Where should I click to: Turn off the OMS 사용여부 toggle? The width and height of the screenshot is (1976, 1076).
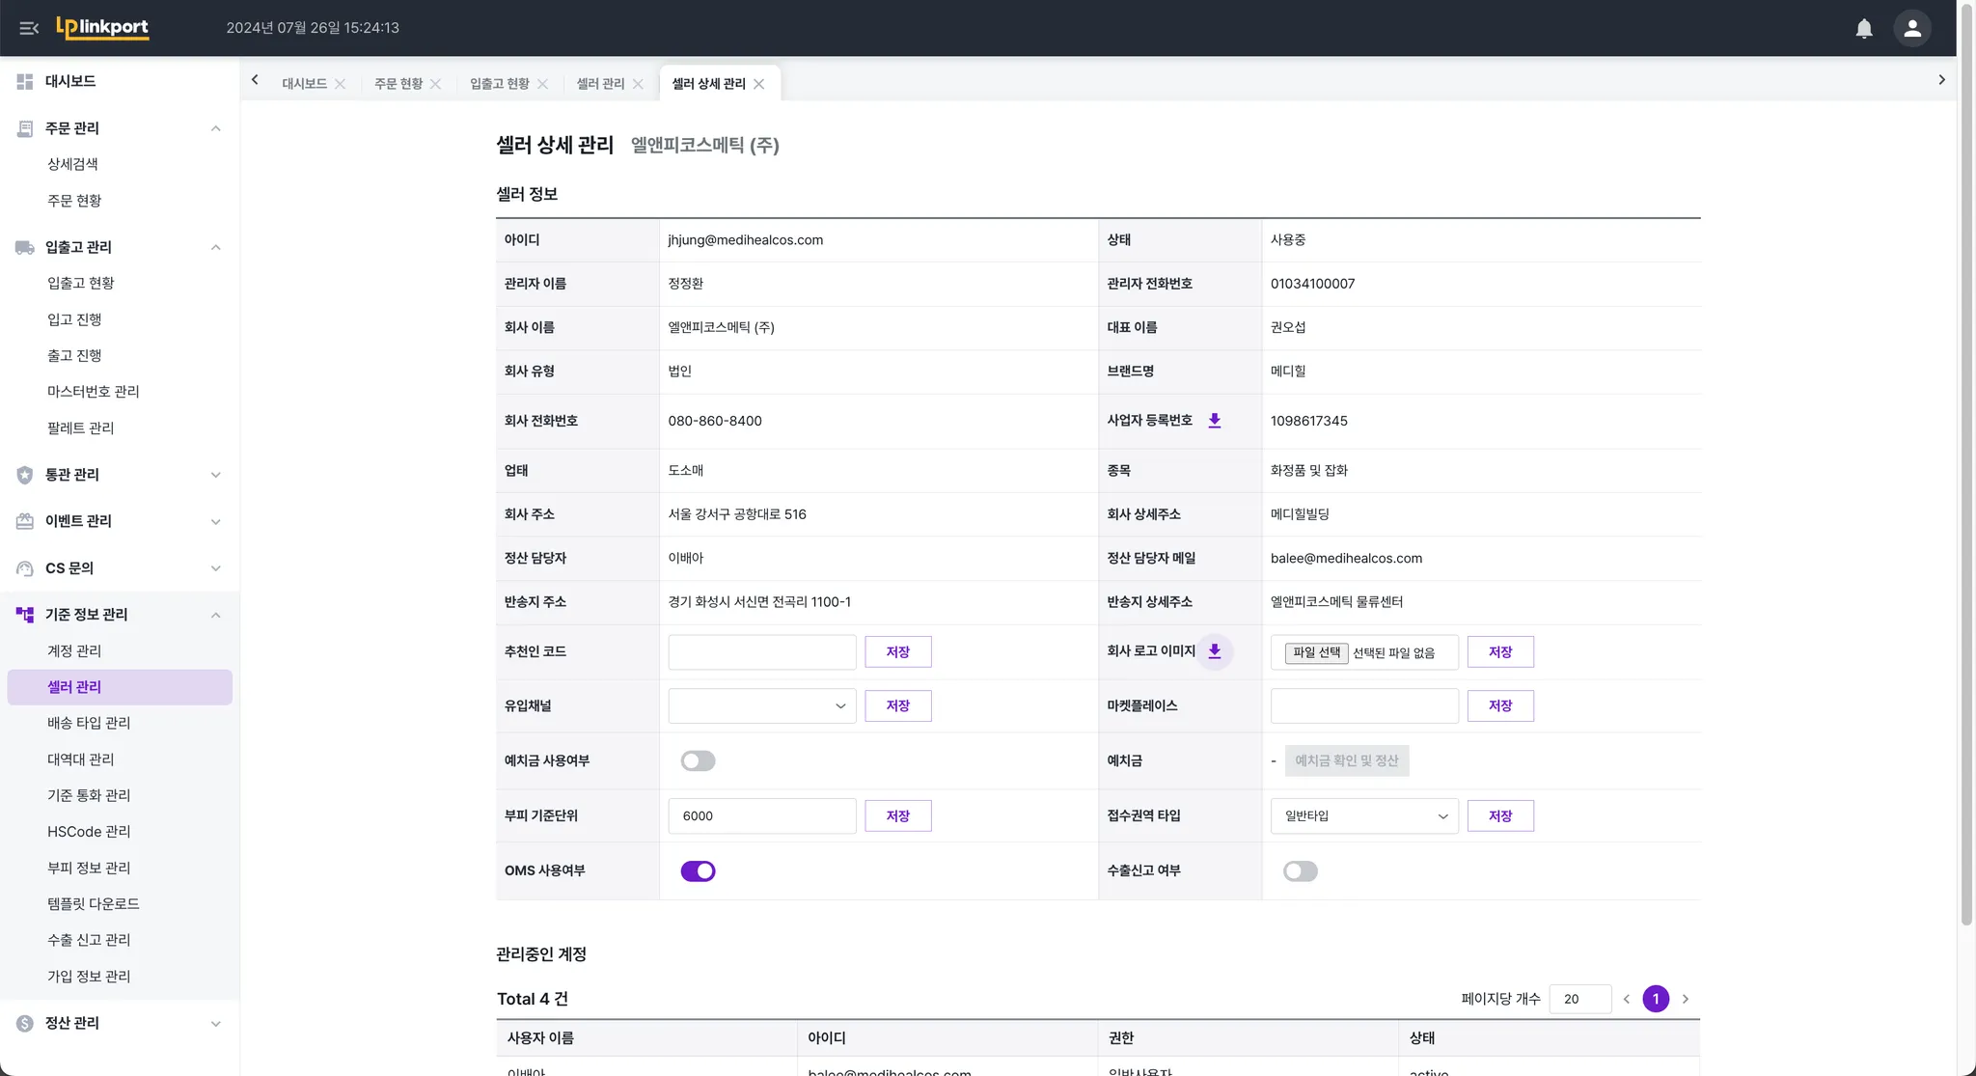click(698, 871)
